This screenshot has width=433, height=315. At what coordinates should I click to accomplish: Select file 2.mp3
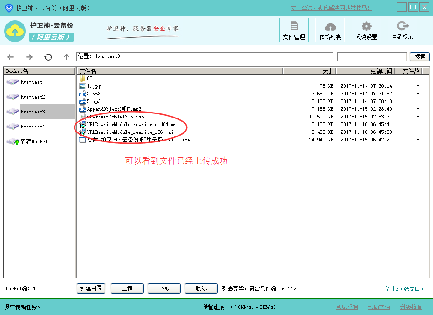(94, 94)
